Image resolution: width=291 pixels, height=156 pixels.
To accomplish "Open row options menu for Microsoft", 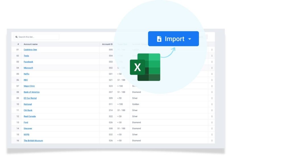I will (x=212, y=68).
